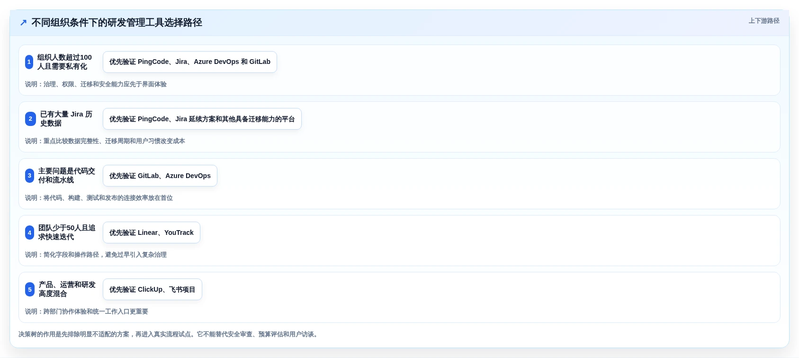
Task: Select condition text 主要问题是代码交付和流水线
Action: pyautogui.click(x=67, y=176)
